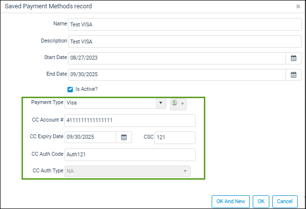Open the Start Date calendar picker
The height and width of the screenshot is (209, 306).
tap(293, 58)
